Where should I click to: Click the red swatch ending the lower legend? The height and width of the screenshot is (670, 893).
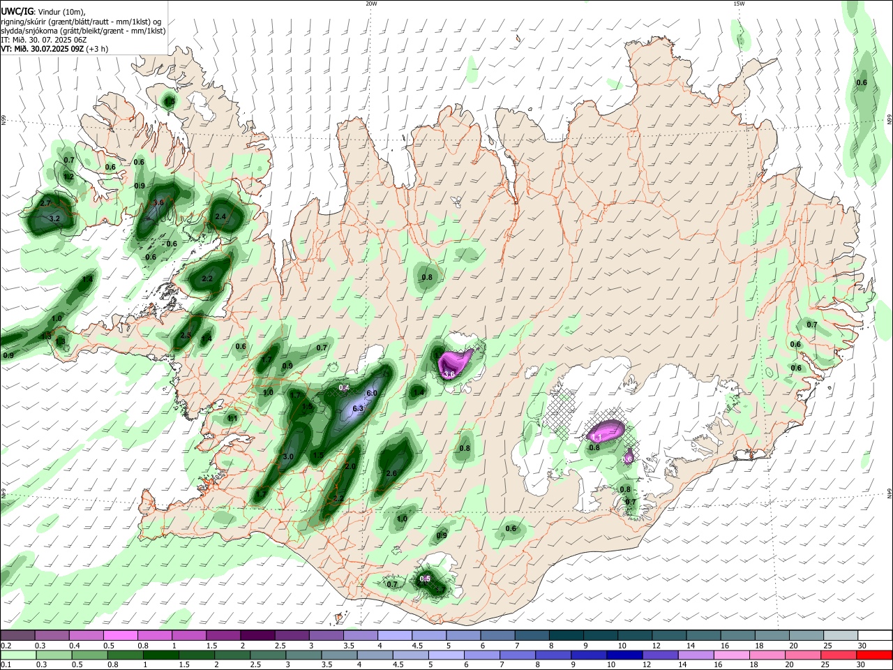pyautogui.click(x=875, y=655)
